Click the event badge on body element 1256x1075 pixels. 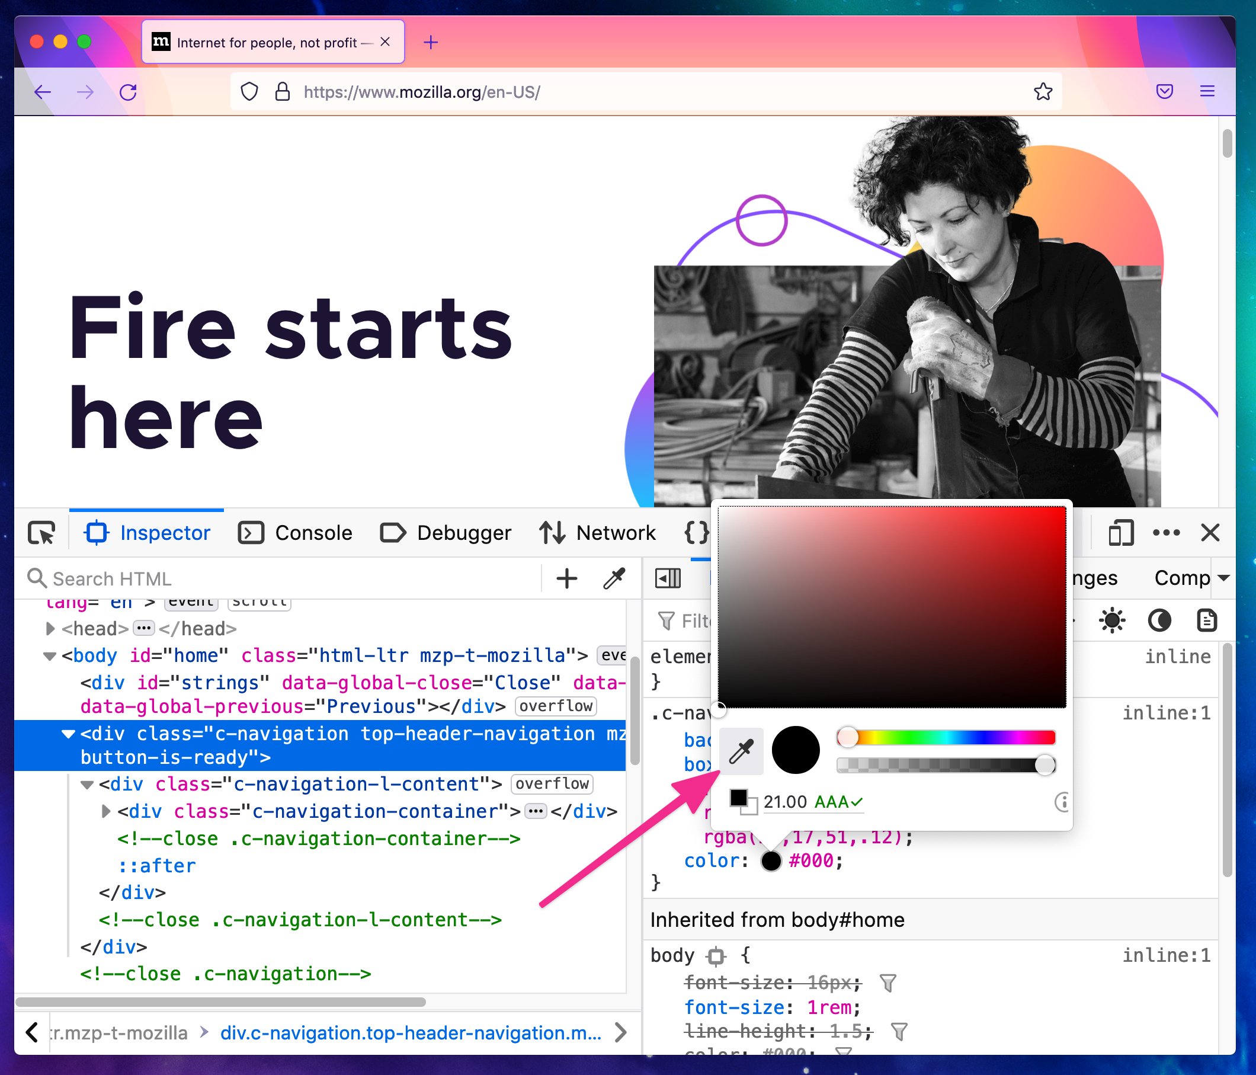(611, 655)
